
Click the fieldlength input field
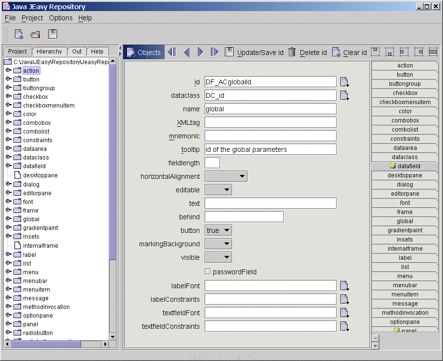pyautogui.click(x=212, y=163)
